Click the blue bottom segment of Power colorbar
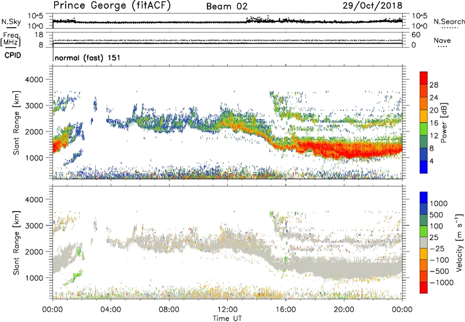This screenshot has height=322, width=465. (424, 167)
